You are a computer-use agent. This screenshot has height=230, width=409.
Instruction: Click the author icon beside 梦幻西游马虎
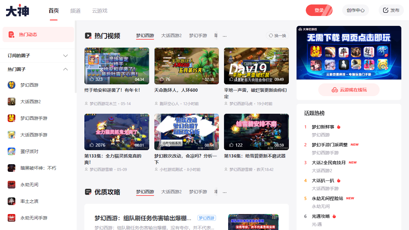point(226,104)
